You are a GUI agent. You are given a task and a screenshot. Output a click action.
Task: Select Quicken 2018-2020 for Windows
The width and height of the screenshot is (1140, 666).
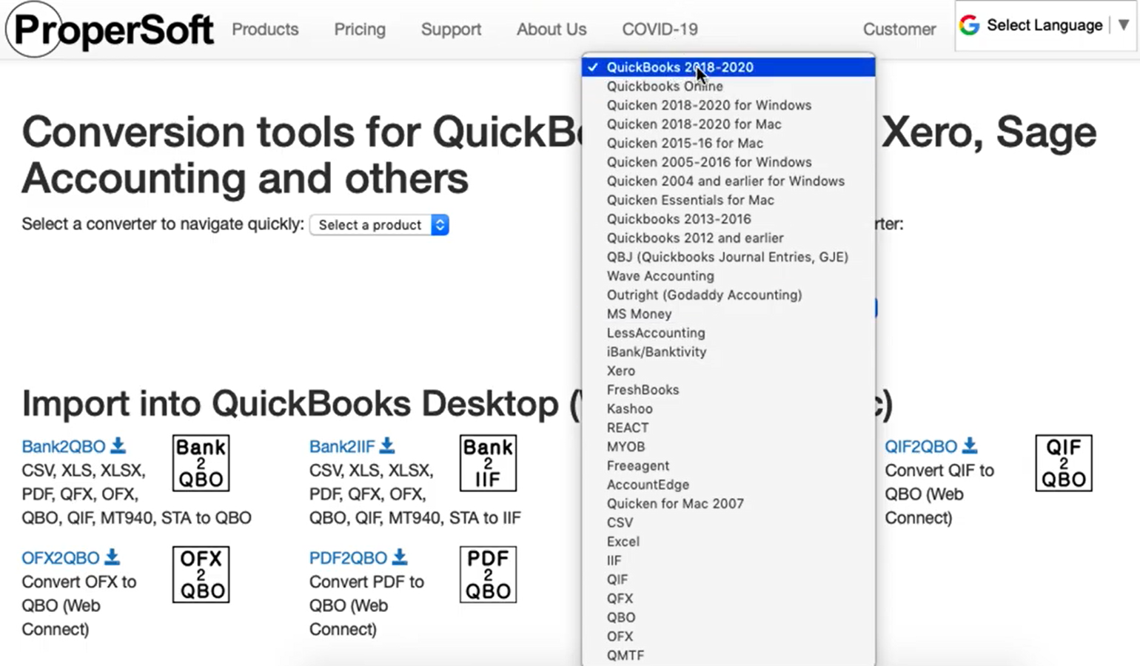(x=728, y=105)
